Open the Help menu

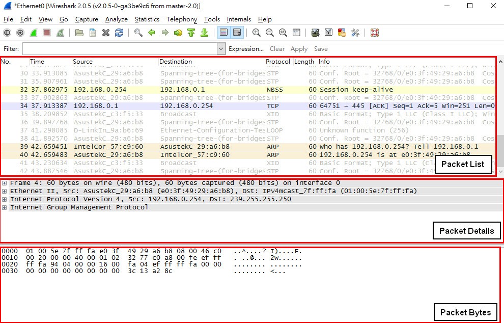[x=265, y=19]
